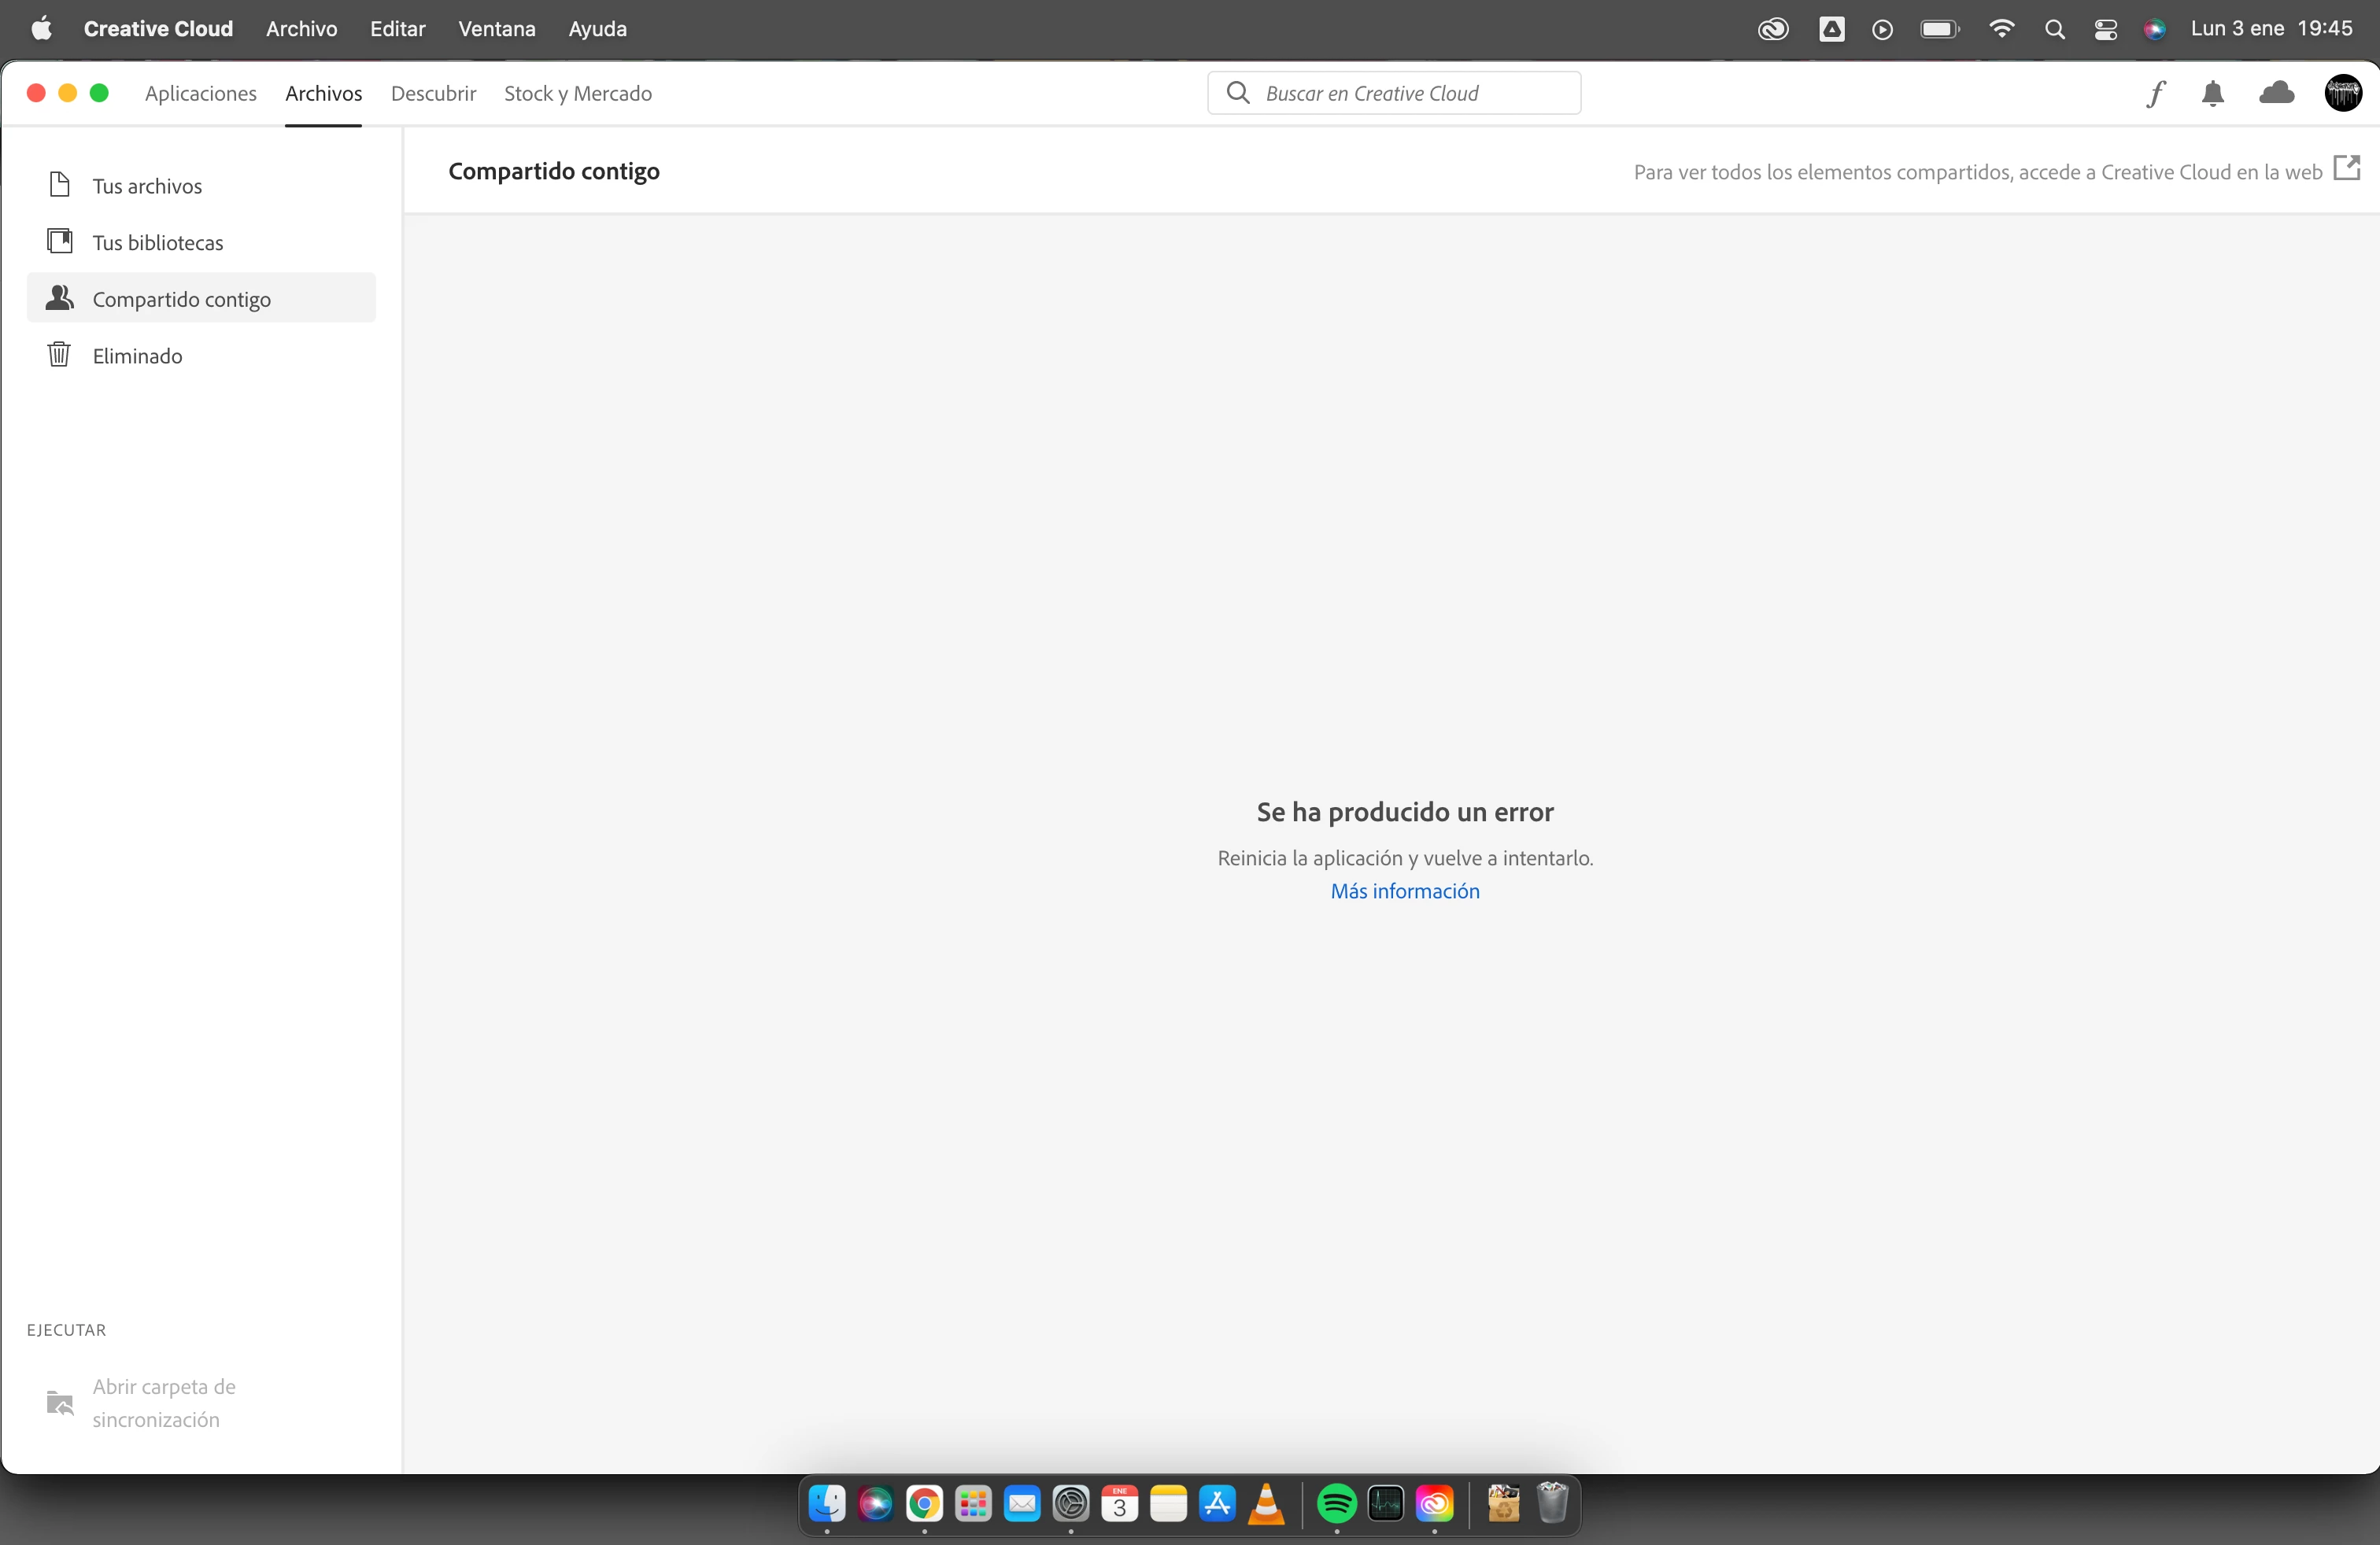Open the Stock y Mercado tab

click(578, 93)
